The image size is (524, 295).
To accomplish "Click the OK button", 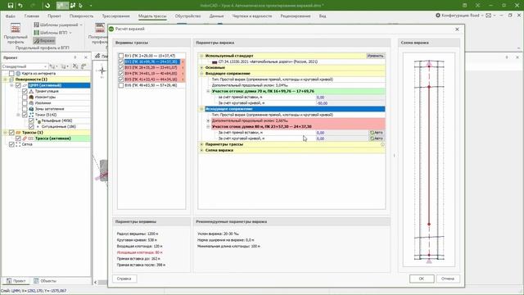I will coord(422,279).
